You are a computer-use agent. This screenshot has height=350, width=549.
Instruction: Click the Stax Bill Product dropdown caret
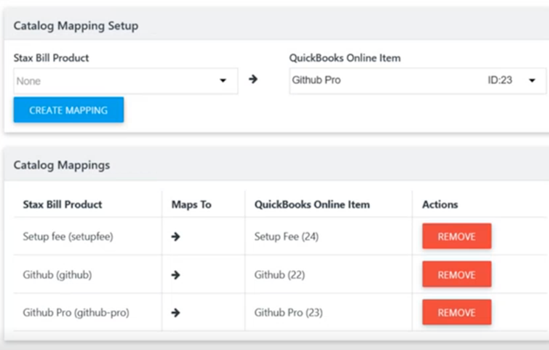pos(223,80)
